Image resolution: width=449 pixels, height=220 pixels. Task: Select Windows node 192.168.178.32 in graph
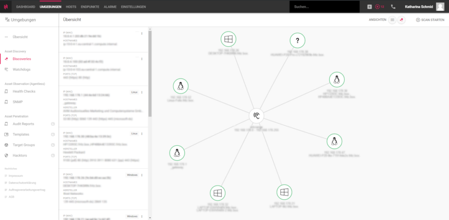pos(217,193)
